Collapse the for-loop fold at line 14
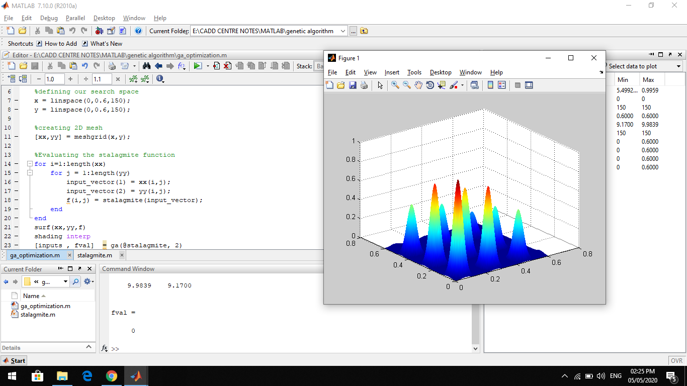The height and width of the screenshot is (386, 687). [30, 164]
